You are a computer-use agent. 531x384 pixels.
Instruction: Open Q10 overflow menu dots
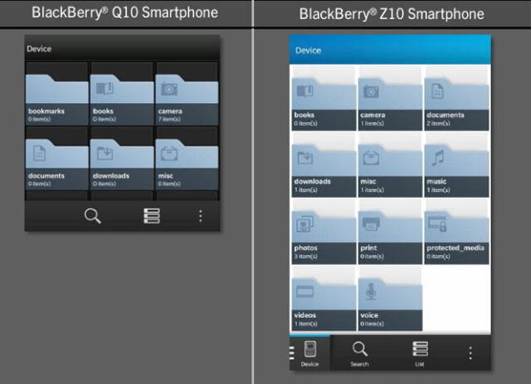(201, 216)
